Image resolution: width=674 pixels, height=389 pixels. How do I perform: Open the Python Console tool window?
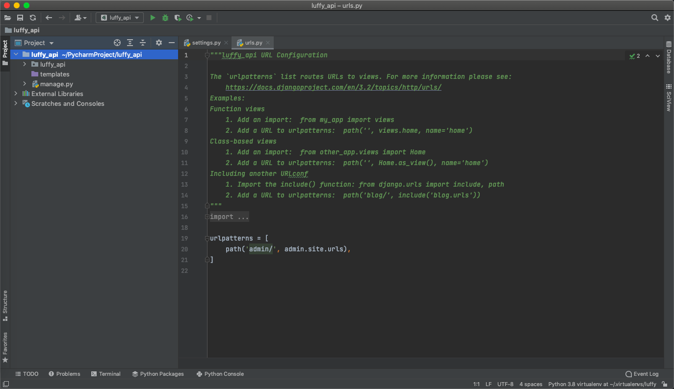tap(220, 374)
